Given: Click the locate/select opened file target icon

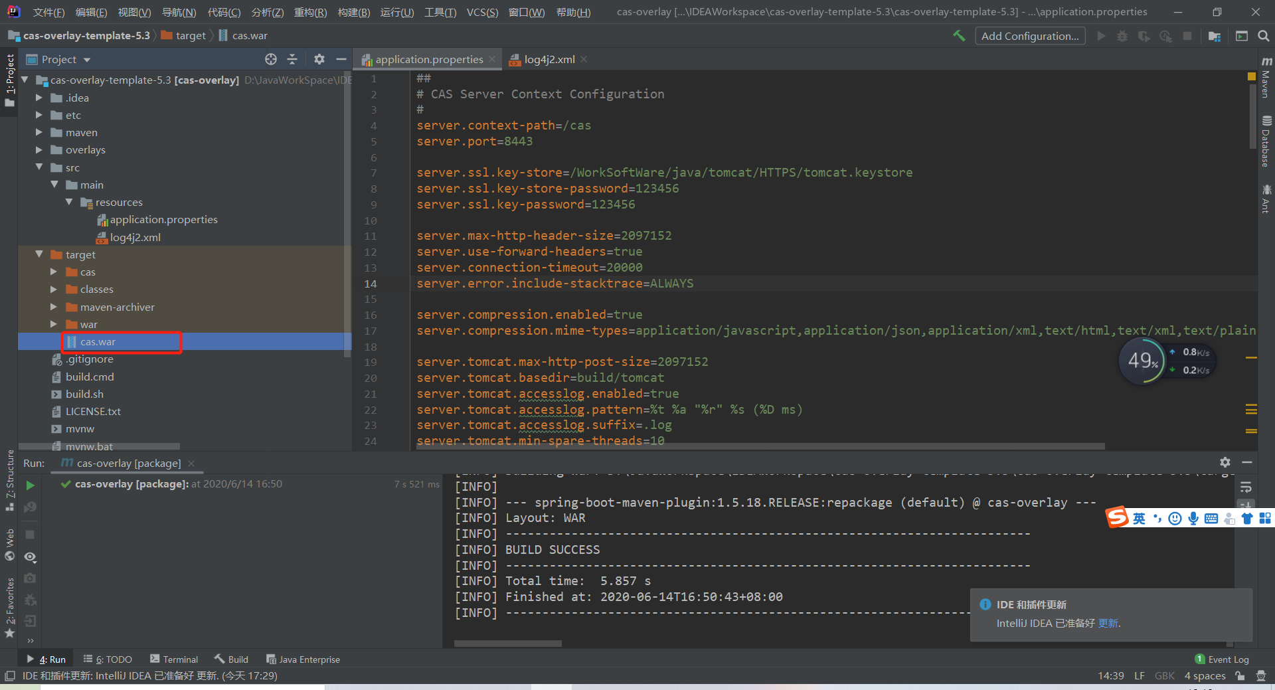Looking at the screenshot, I should 271,59.
